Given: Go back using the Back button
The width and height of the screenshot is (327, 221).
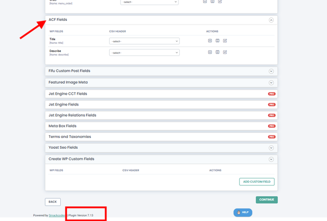Looking at the screenshot, I should click(x=53, y=202).
